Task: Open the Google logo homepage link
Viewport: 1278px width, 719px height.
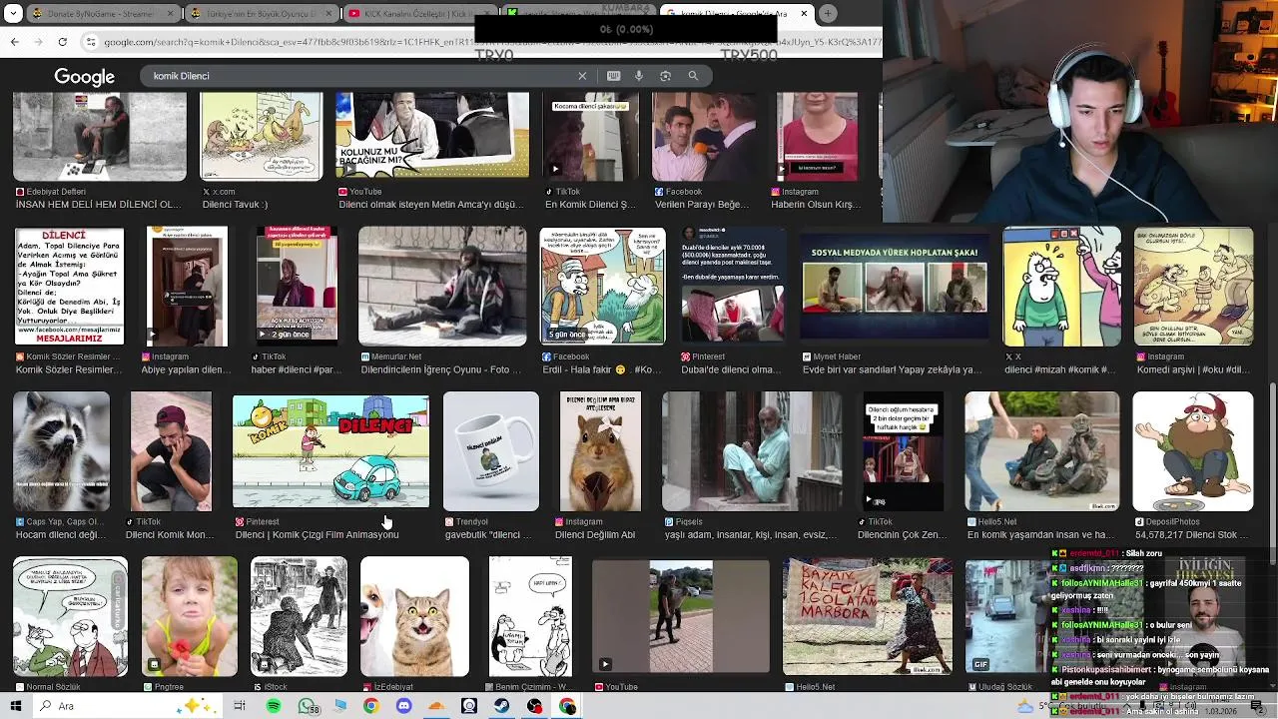Action: click(x=84, y=77)
